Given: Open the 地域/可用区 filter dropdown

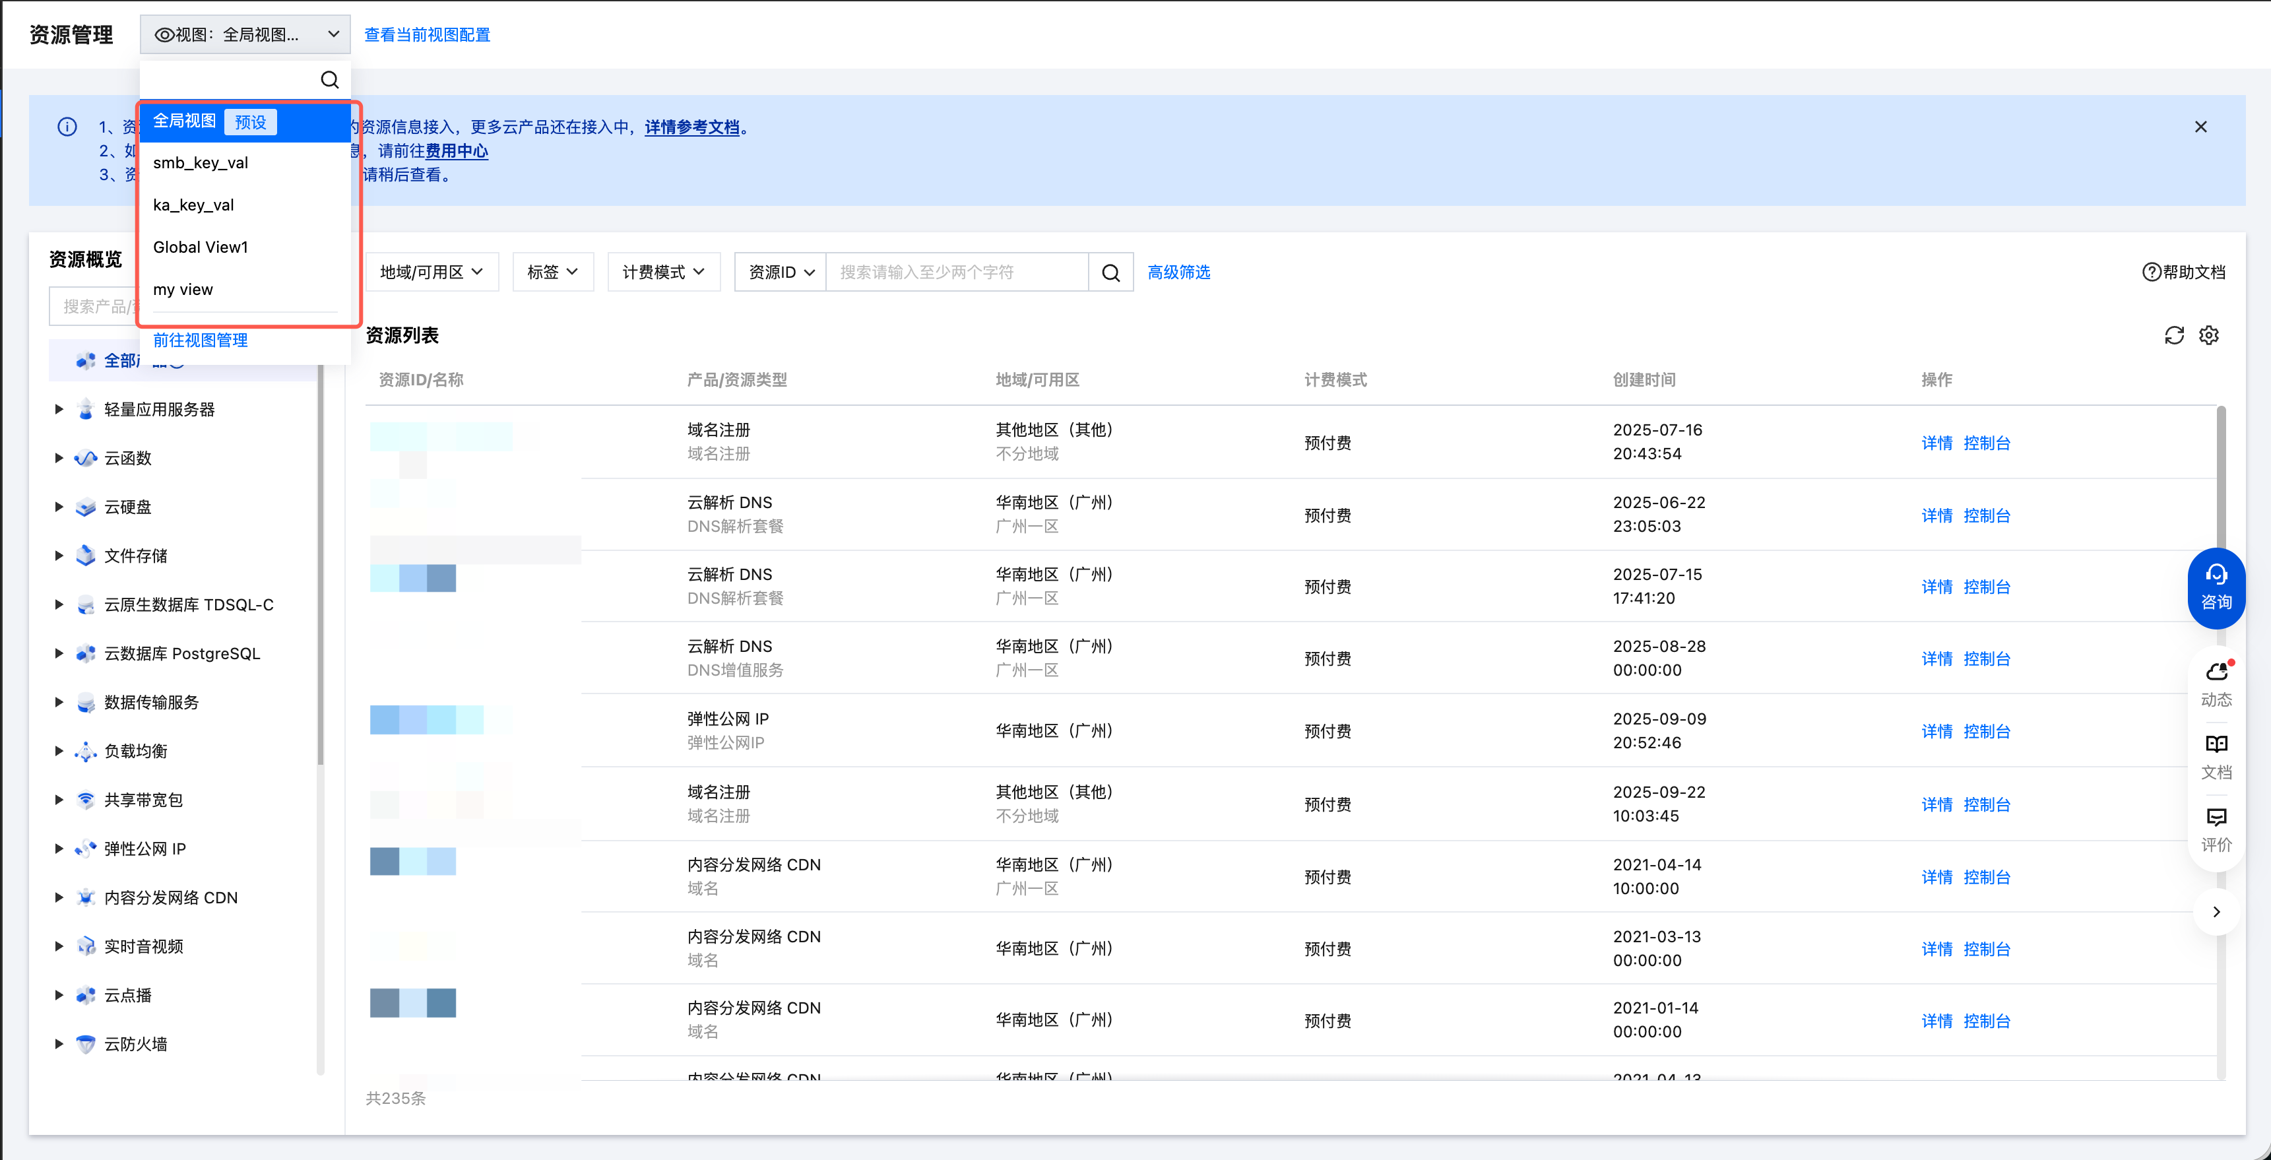Looking at the screenshot, I should pos(431,273).
